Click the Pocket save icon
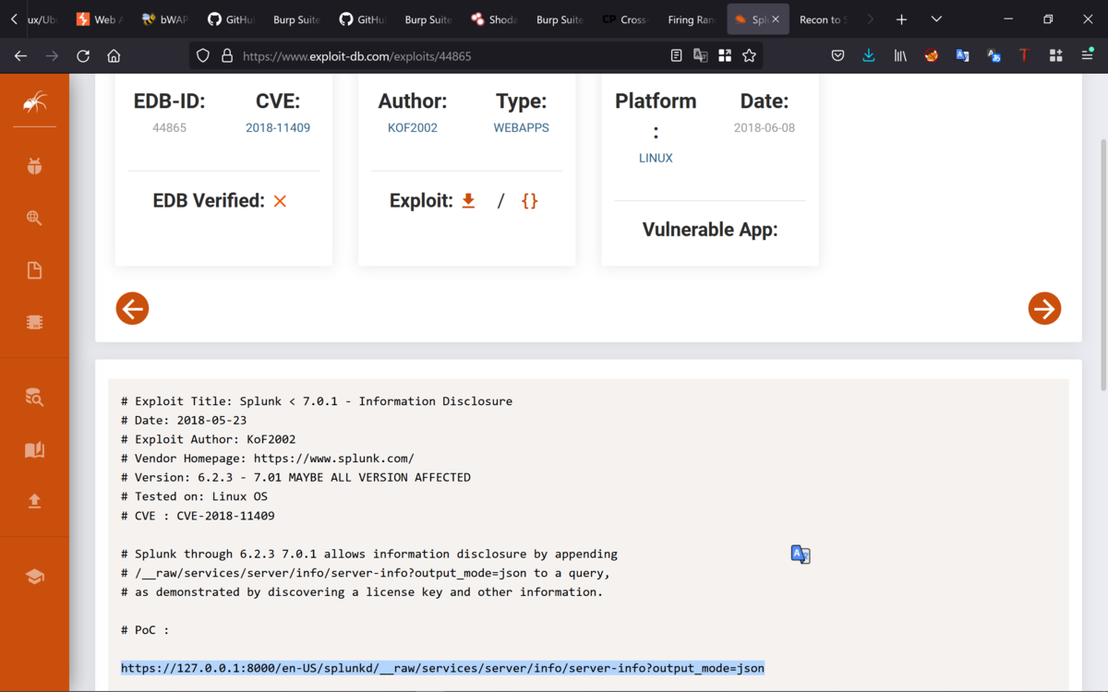This screenshot has width=1108, height=692. [x=837, y=56]
